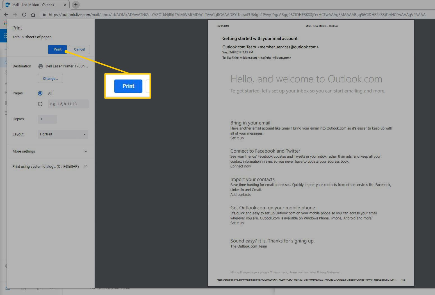The height and width of the screenshot is (295, 435).
Task: Click the URL address bar
Action: tap(237, 15)
